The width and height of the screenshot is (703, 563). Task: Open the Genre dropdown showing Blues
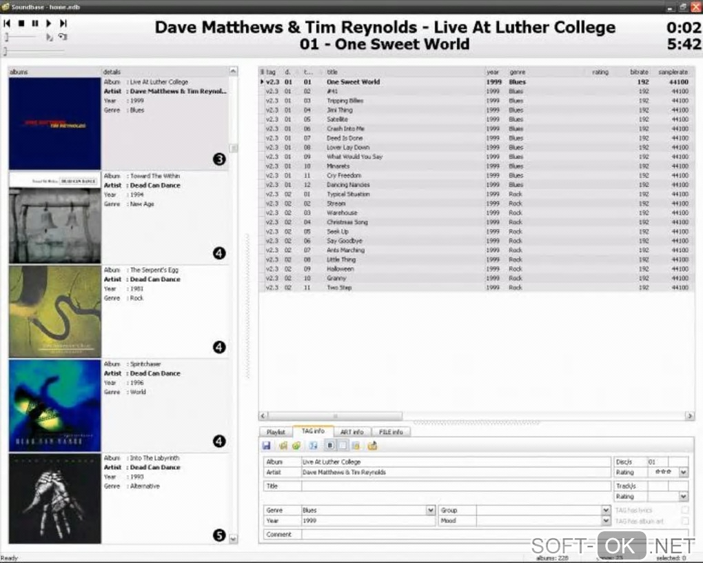tap(430, 510)
